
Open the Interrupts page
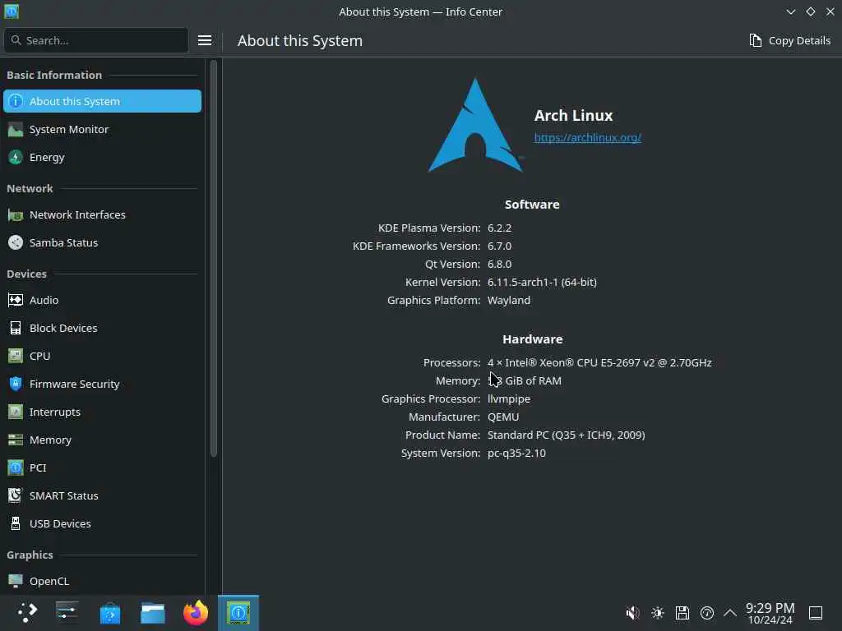102,412
